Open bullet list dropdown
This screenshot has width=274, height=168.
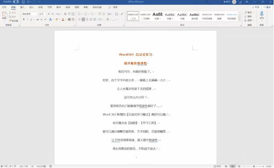[x=83, y=14]
